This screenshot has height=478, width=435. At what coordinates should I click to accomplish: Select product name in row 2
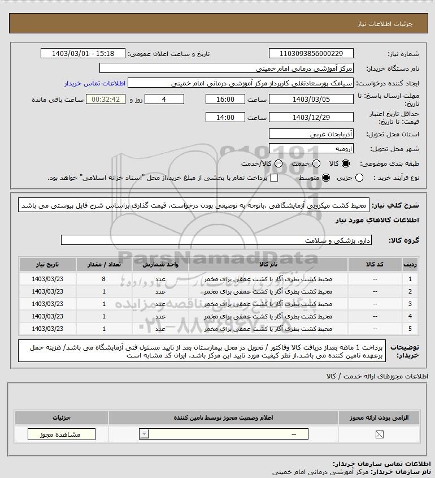point(268,291)
